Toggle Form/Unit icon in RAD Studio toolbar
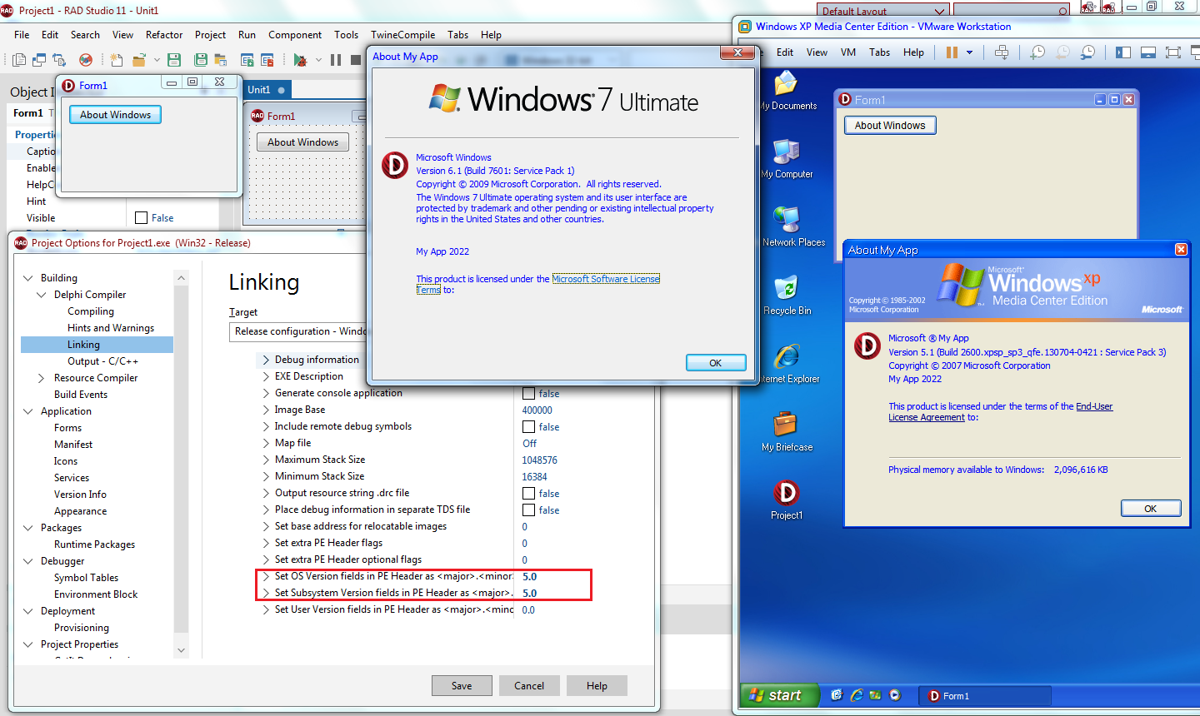The height and width of the screenshot is (716, 1200). [59, 60]
